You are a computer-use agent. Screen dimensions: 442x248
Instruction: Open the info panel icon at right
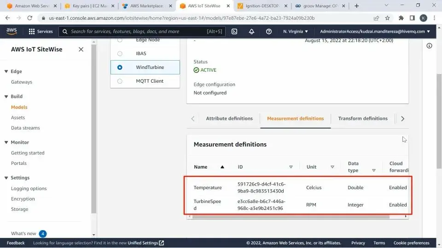point(429,46)
